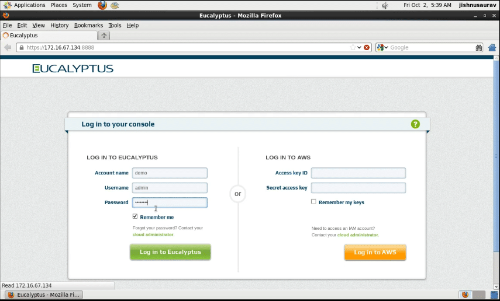Click the Firefox icon in the title bar
This screenshot has height=301, width=500.
coord(6,15)
